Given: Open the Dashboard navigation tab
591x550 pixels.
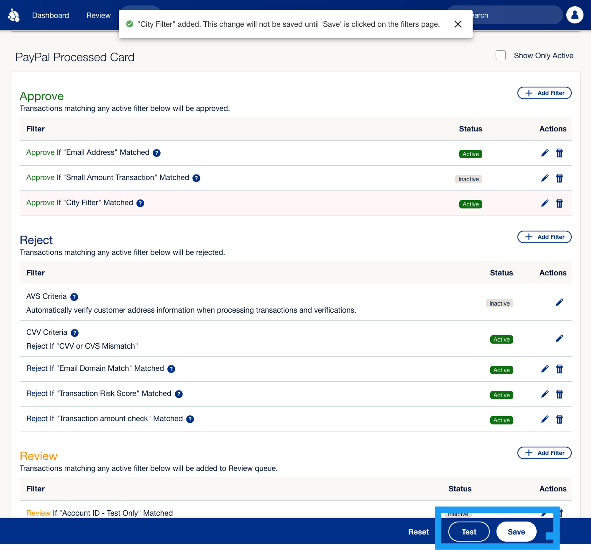Looking at the screenshot, I should (x=51, y=15).
